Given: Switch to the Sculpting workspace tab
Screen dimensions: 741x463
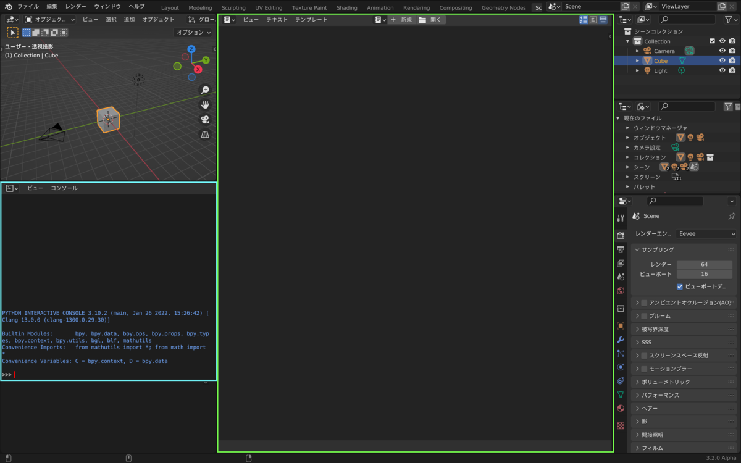Looking at the screenshot, I should tap(233, 8).
